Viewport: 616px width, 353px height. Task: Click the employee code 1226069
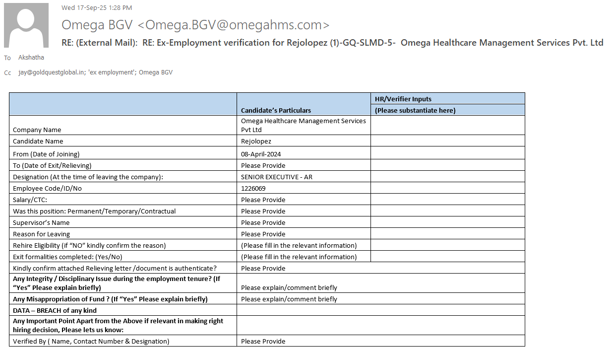coord(253,188)
